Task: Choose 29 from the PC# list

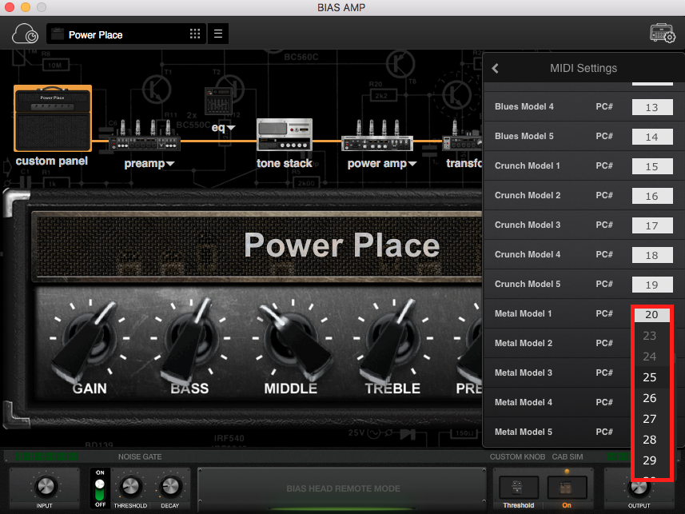Action: [650, 460]
